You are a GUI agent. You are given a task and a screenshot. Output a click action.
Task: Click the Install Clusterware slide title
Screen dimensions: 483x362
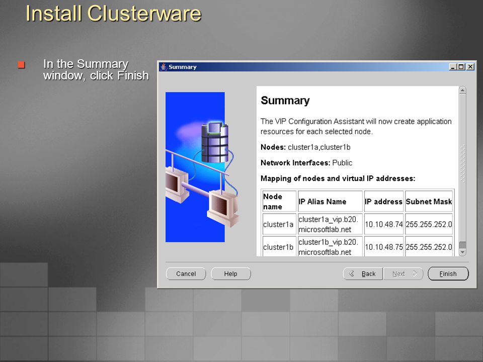click(x=113, y=14)
